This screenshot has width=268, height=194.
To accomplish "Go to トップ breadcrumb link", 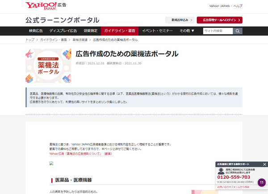I will [30, 40].
